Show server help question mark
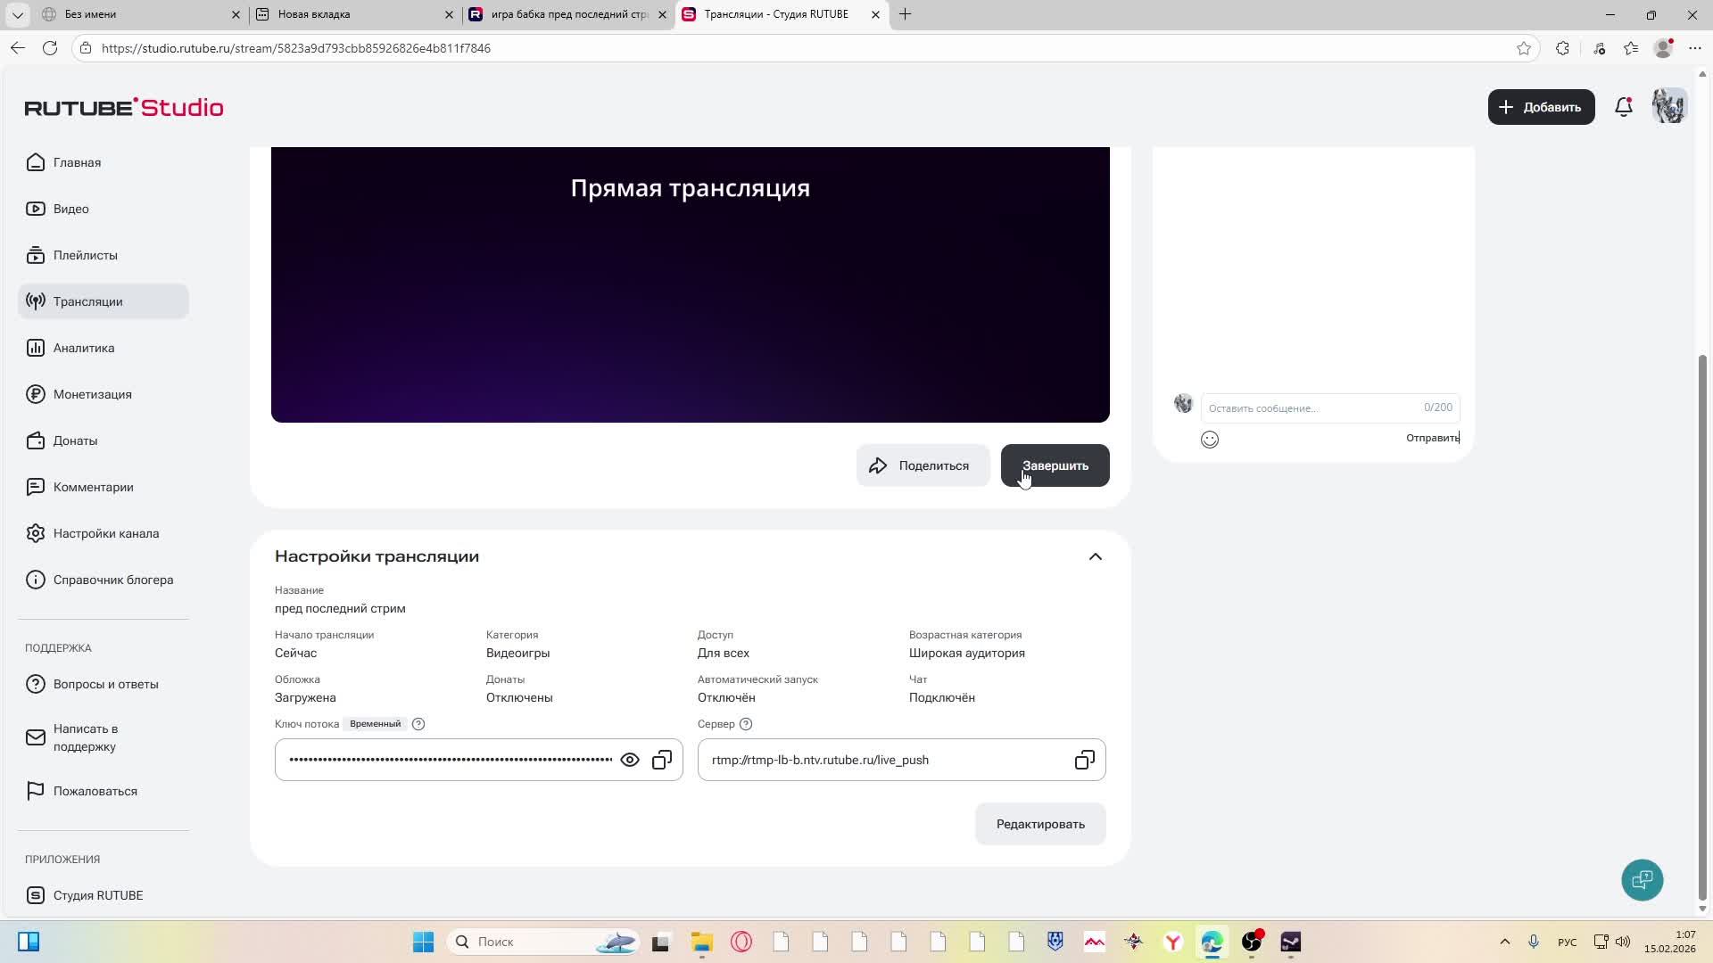The height and width of the screenshot is (963, 1713). tap(746, 724)
